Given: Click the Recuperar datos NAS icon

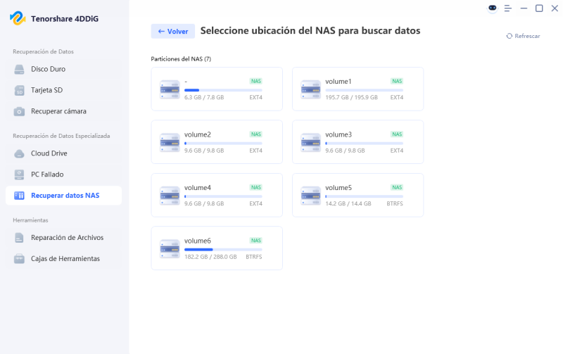Looking at the screenshot, I should [x=20, y=196].
